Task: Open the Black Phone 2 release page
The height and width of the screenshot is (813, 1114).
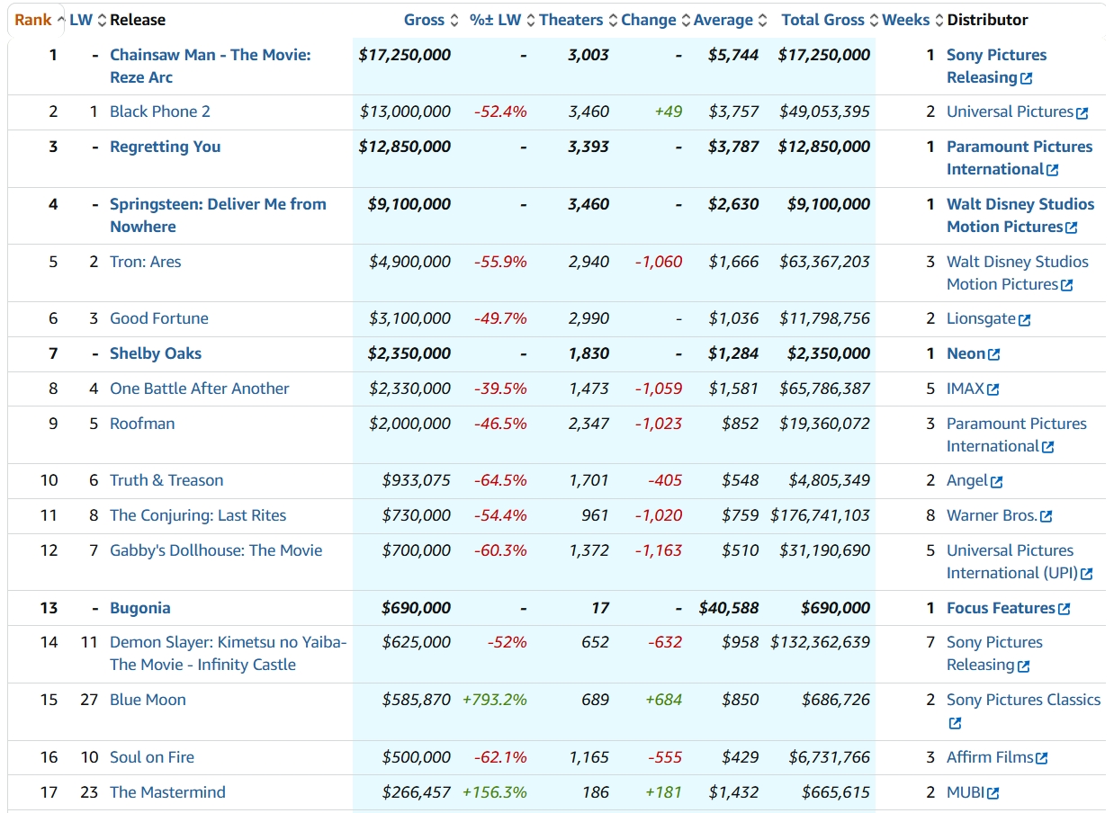Action: (x=159, y=112)
